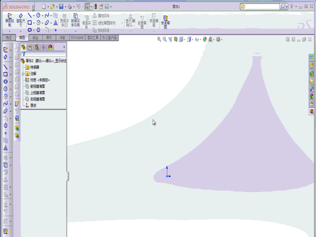Viewport: 316px width, 237px height.
Task: Open the Select cursor dropdown arrow
Action: 91,7
